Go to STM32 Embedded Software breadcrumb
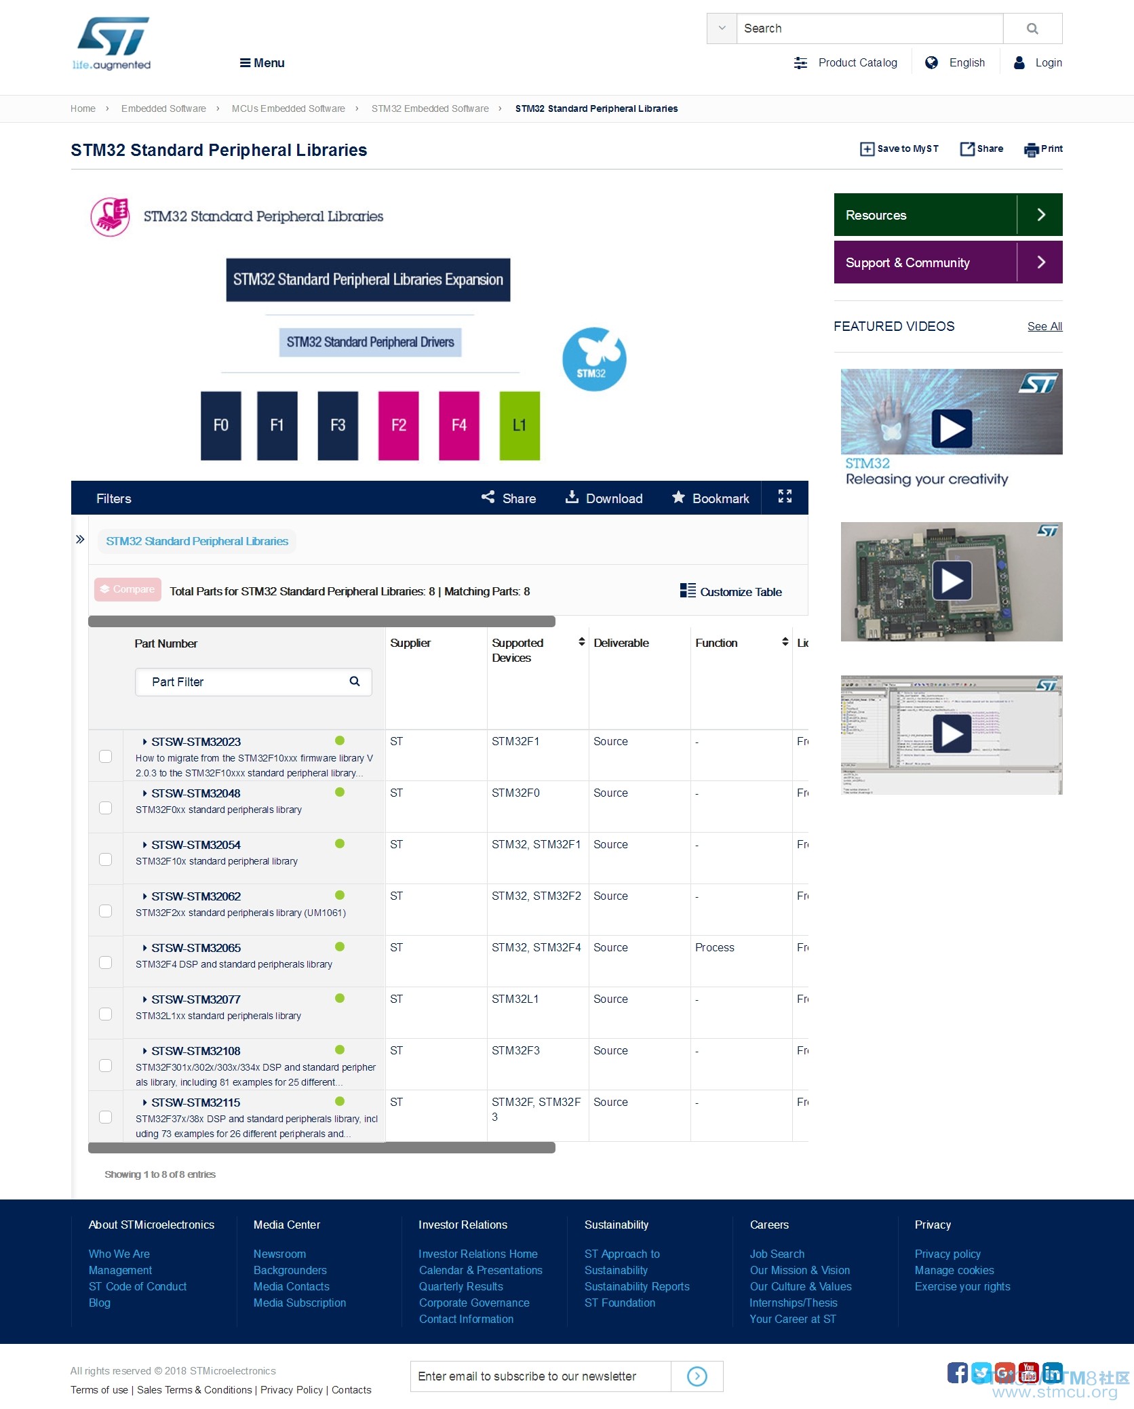The width and height of the screenshot is (1134, 1409). 430,108
